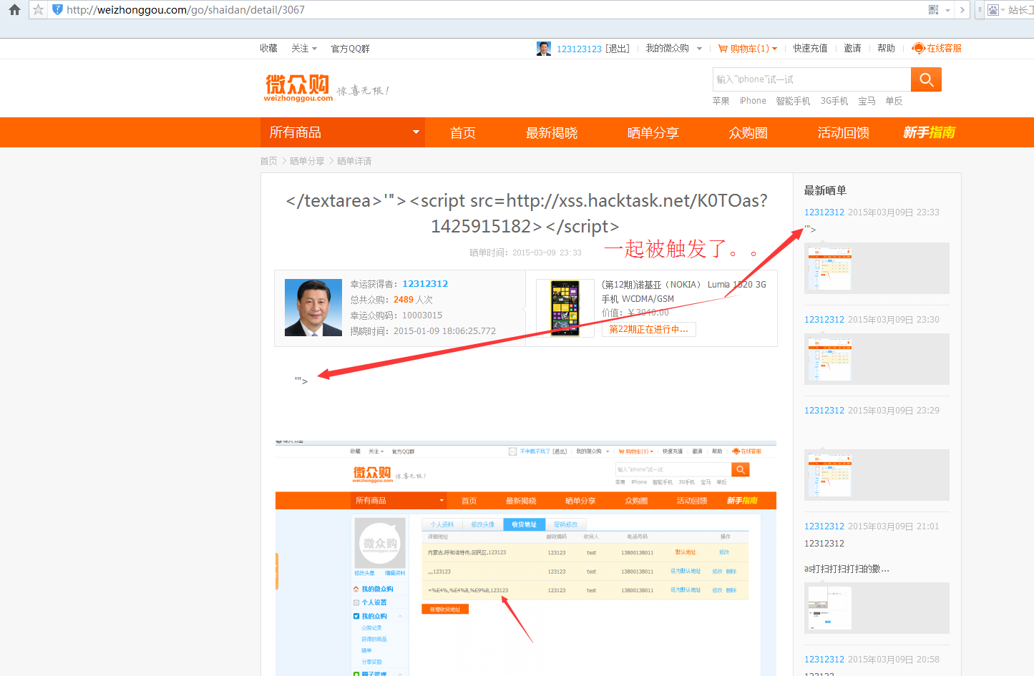This screenshot has width=1034, height=676.
Task: Open the 新手指南 nav tab
Action: coord(929,132)
